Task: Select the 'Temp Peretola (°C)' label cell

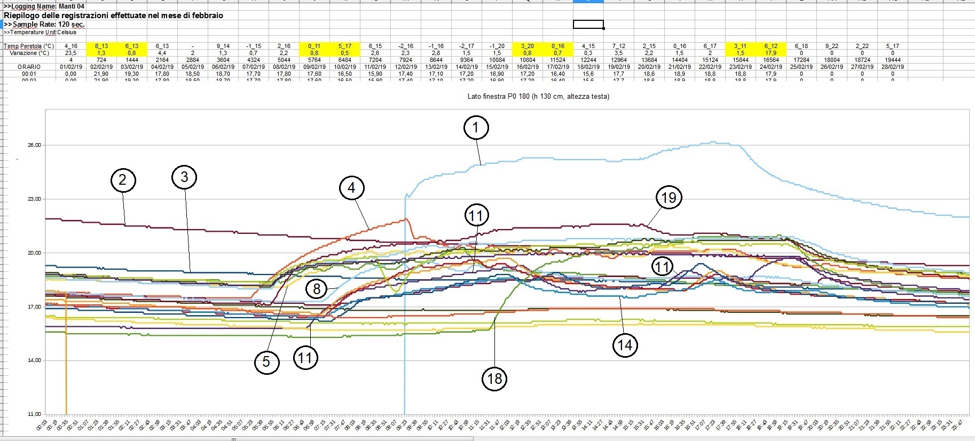Action: [29, 46]
